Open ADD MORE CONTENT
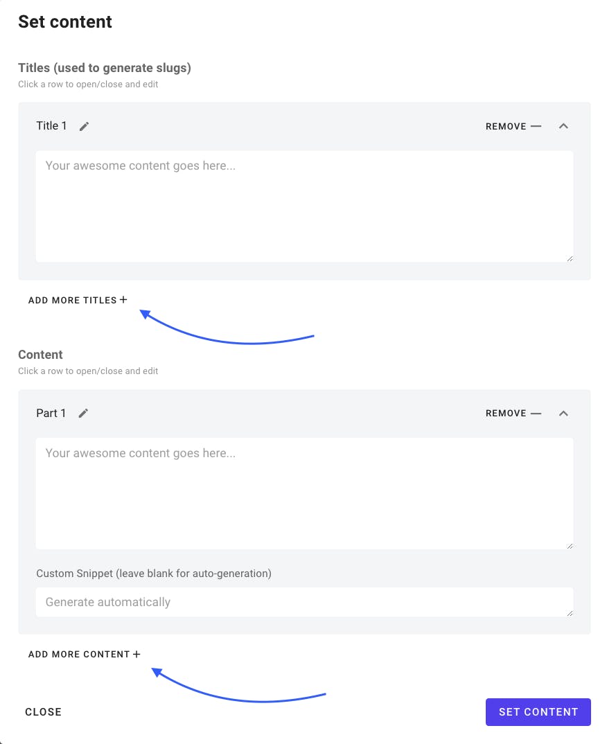The width and height of the screenshot is (607, 744). coord(79,653)
